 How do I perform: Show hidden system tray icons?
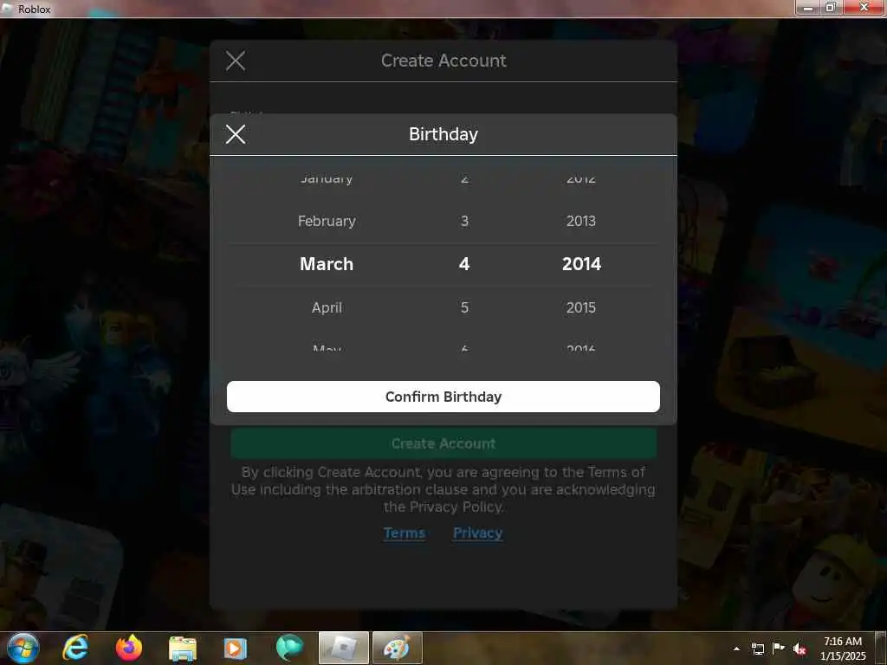pos(736,649)
